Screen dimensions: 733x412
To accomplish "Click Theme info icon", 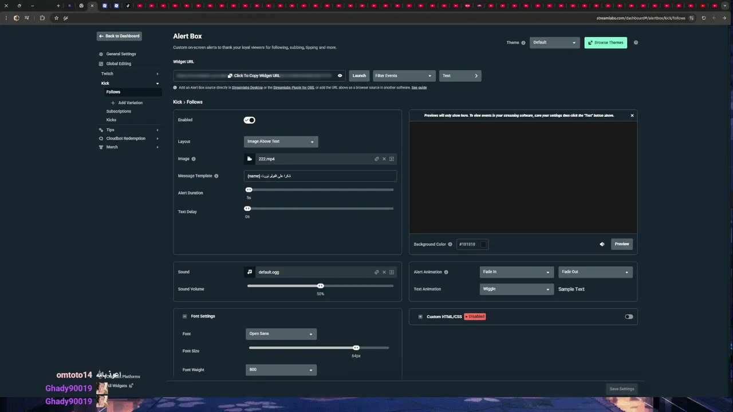I will (x=523, y=43).
